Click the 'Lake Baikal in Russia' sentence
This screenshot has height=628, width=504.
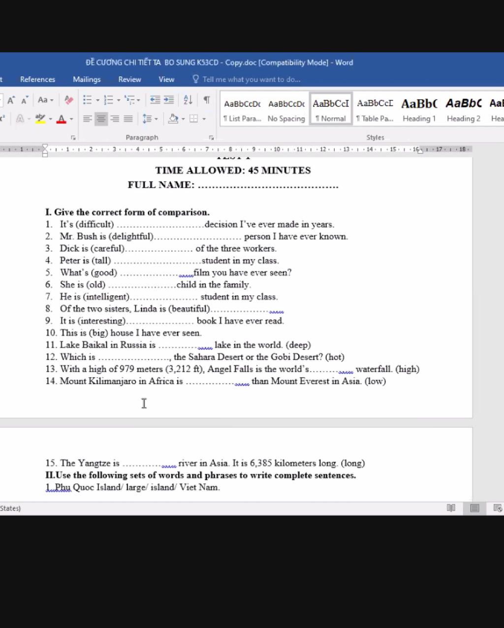coord(178,345)
